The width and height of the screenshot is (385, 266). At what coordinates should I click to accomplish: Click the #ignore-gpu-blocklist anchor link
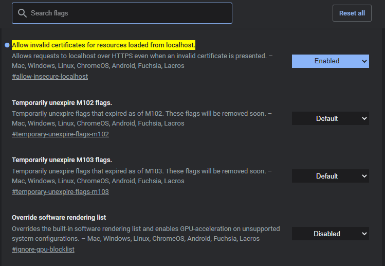43,250
